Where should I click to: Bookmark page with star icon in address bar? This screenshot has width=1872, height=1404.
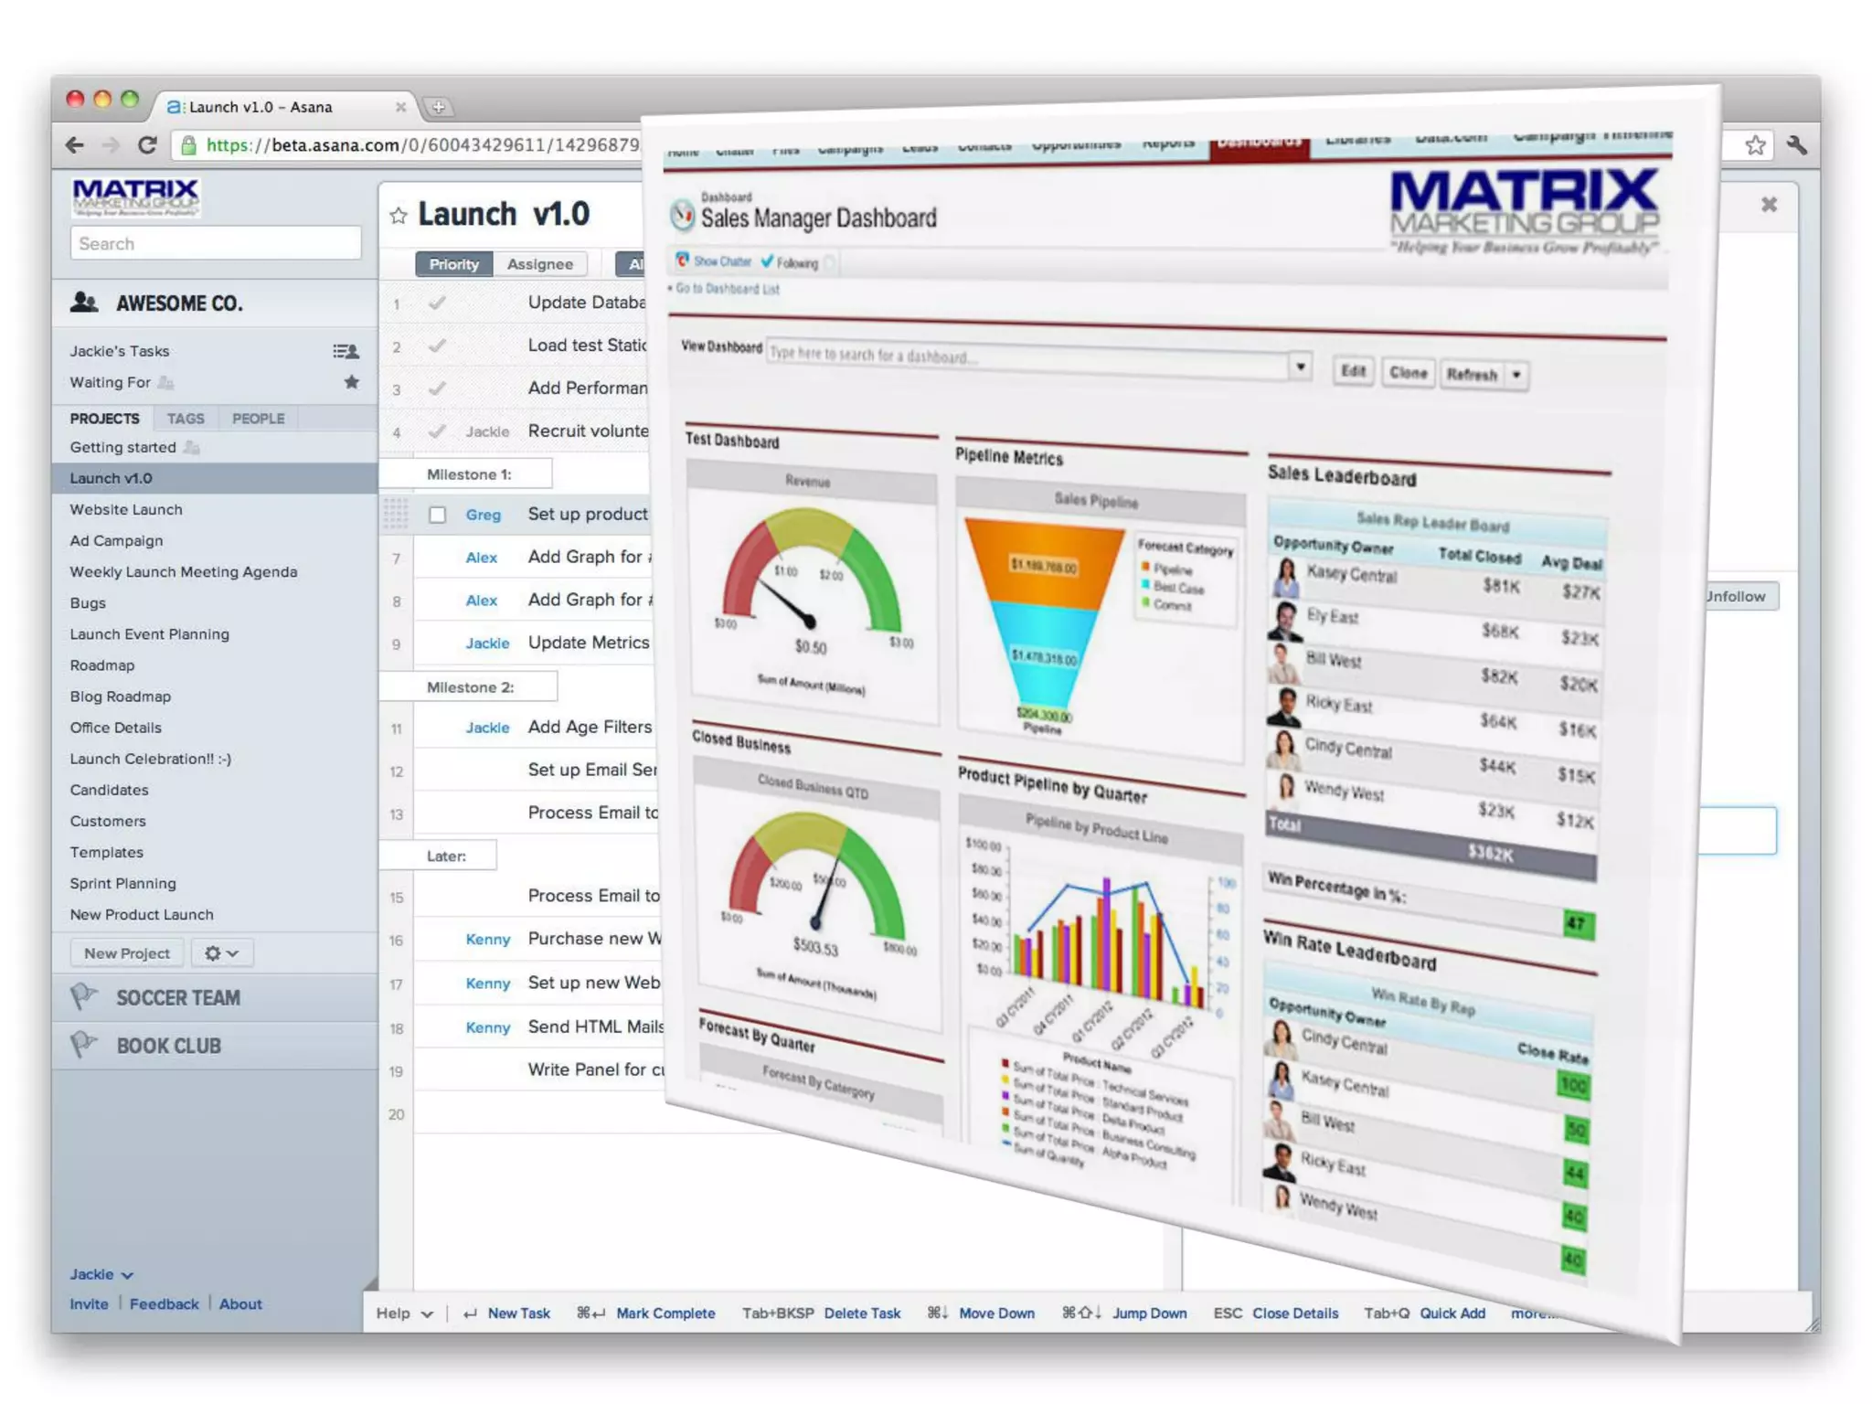[1755, 145]
